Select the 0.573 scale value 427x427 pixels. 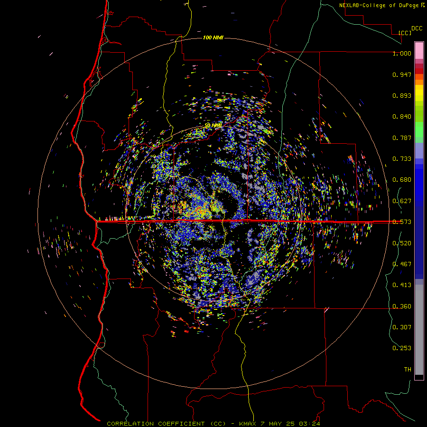(402, 222)
